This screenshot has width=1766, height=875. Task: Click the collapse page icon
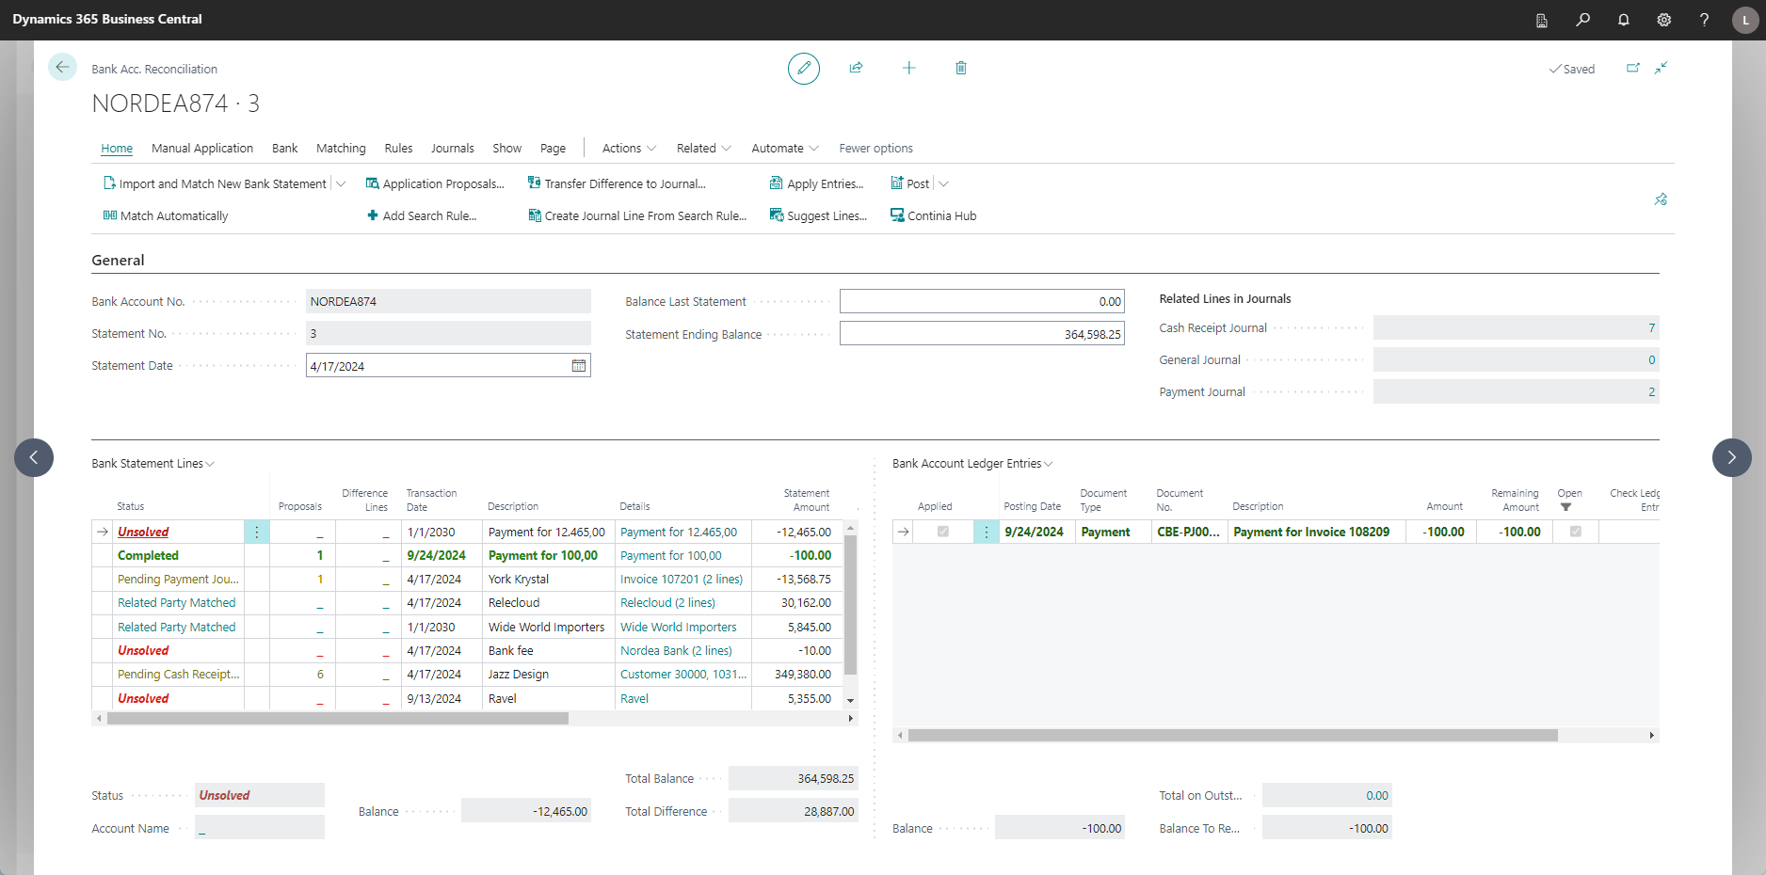(1662, 68)
